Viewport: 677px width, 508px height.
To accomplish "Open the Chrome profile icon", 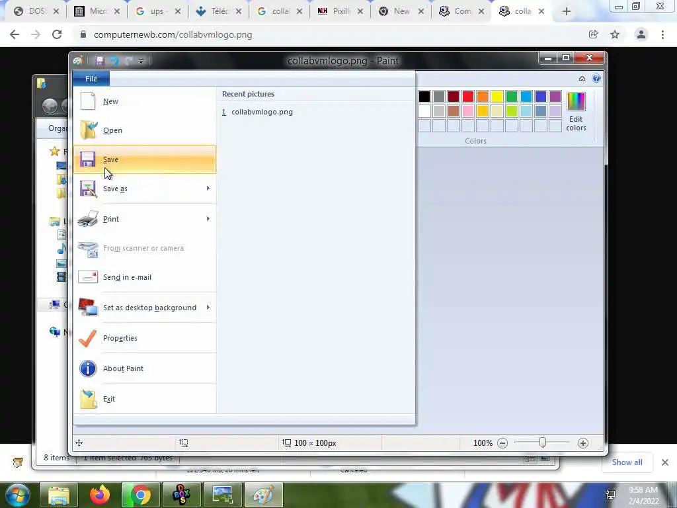I will pos(641,34).
